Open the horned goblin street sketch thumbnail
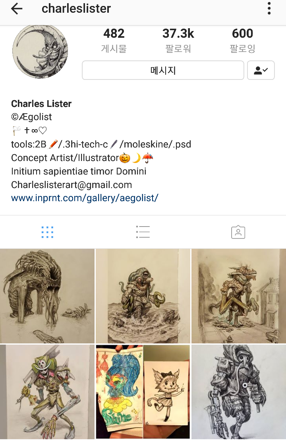Screen dimensions: 286x440 pyautogui.click(x=239, y=296)
